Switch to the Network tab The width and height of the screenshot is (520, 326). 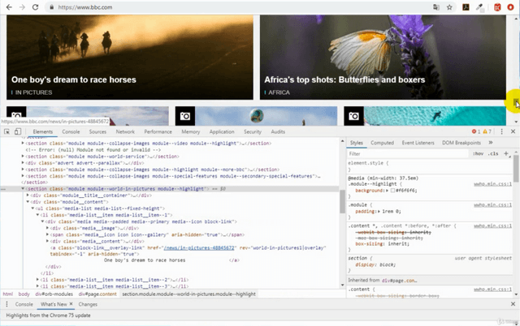(125, 131)
